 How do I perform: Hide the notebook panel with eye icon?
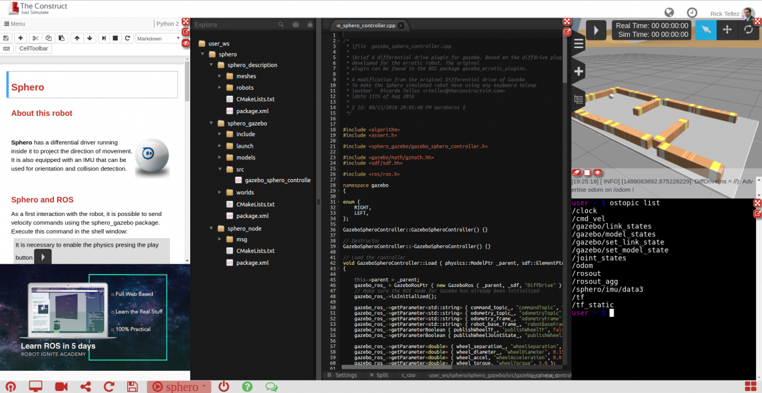click(x=186, y=43)
